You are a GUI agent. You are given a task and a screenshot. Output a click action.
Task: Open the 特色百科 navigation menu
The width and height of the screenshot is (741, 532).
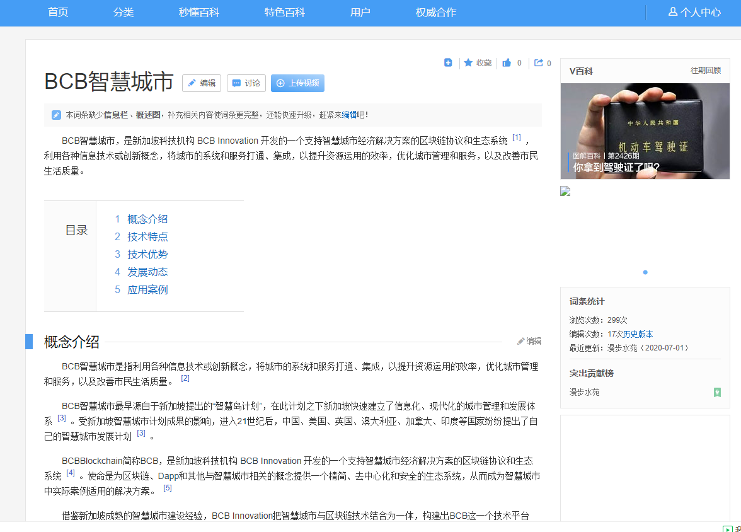(285, 13)
